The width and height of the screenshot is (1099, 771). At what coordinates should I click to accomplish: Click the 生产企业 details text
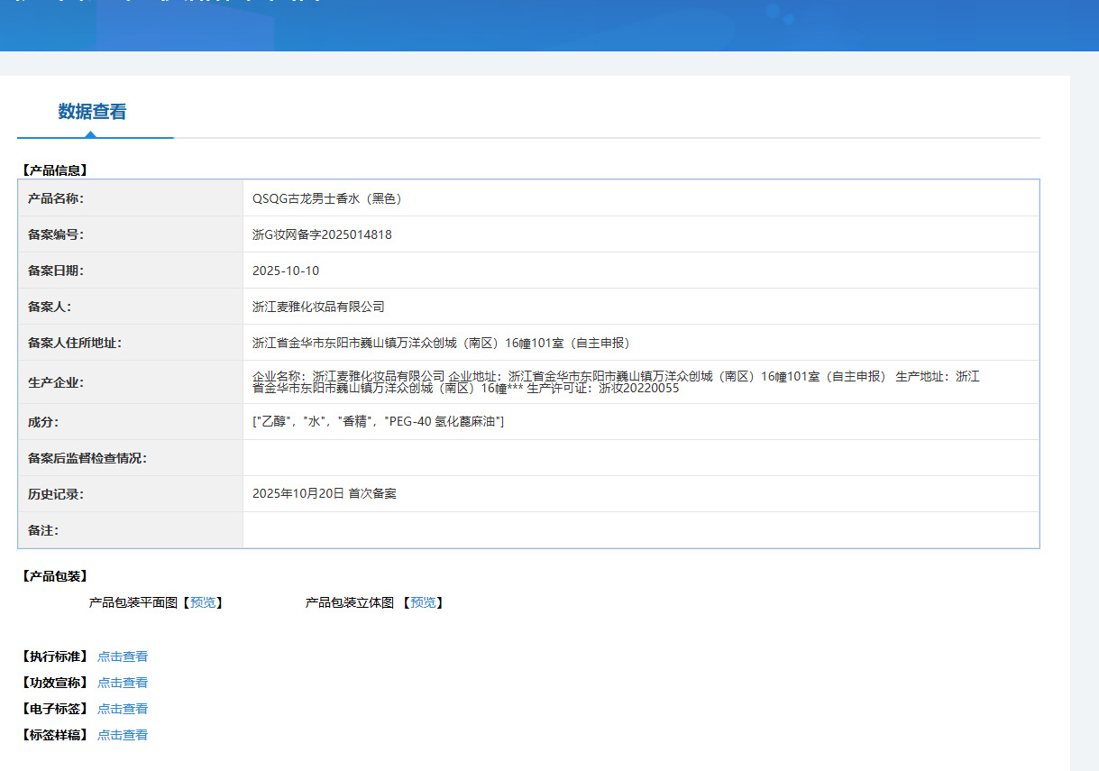click(616, 382)
